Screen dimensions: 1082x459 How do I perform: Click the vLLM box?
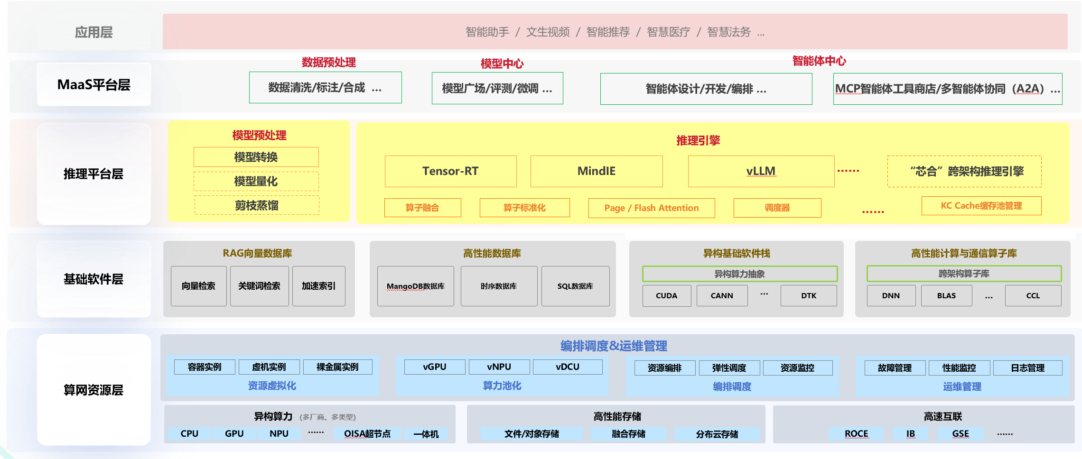(x=761, y=171)
